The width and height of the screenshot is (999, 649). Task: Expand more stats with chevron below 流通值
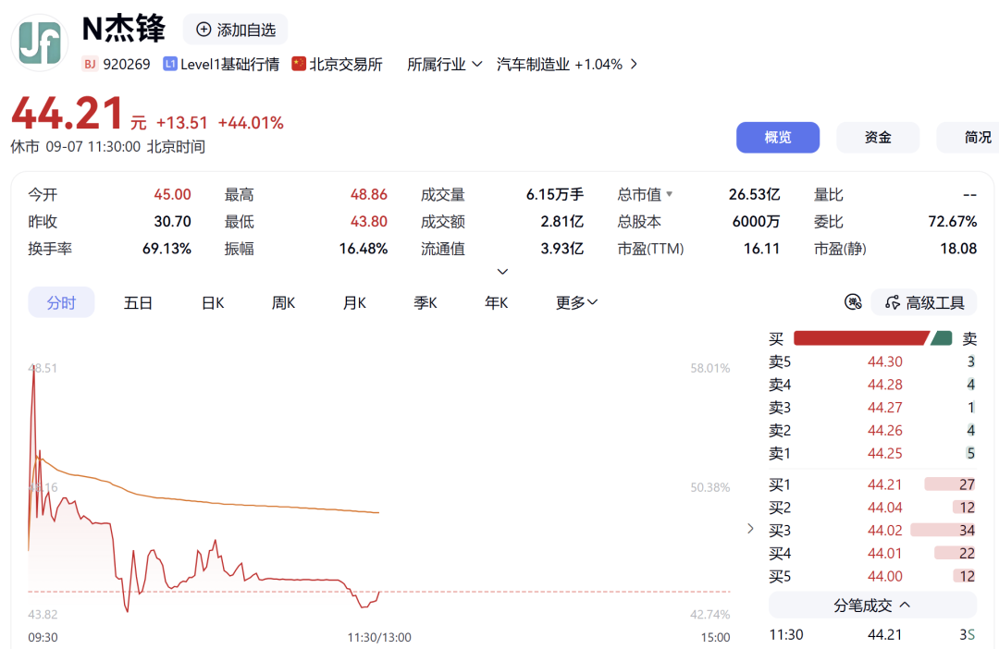[x=502, y=272]
